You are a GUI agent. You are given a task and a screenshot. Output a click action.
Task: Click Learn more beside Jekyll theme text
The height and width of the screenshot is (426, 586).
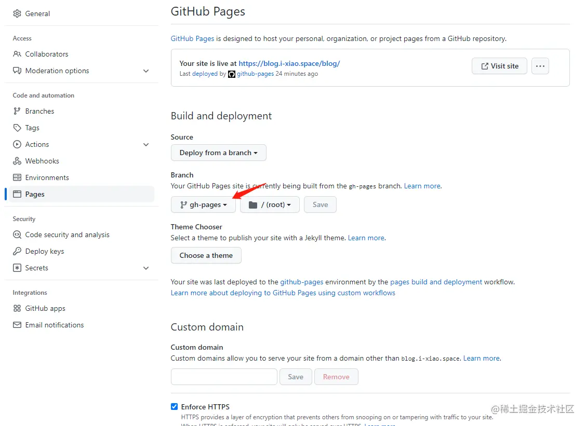[366, 238]
